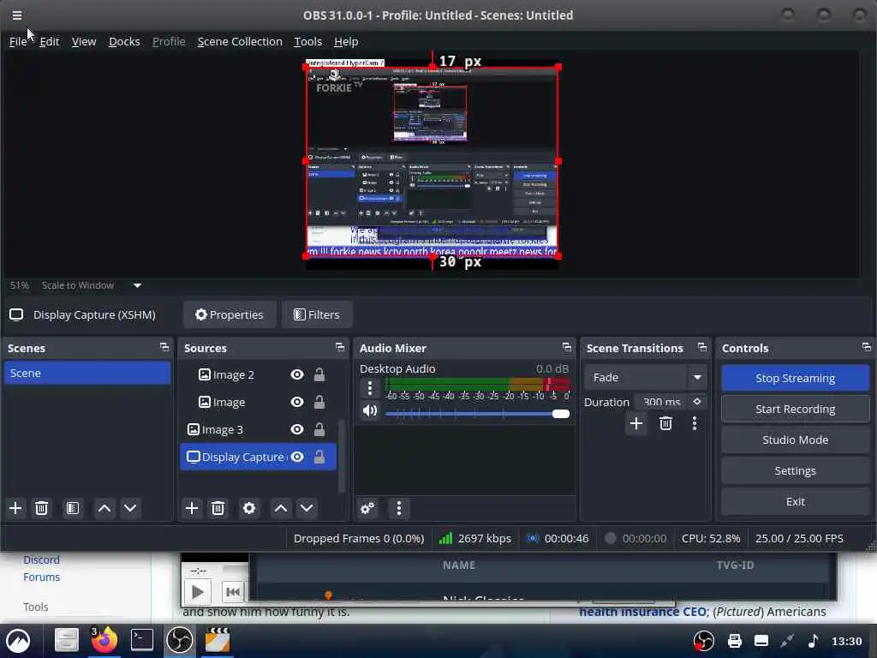Click Stop Streaming button
The width and height of the screenshot is (877, 658).
coord(795,378)
